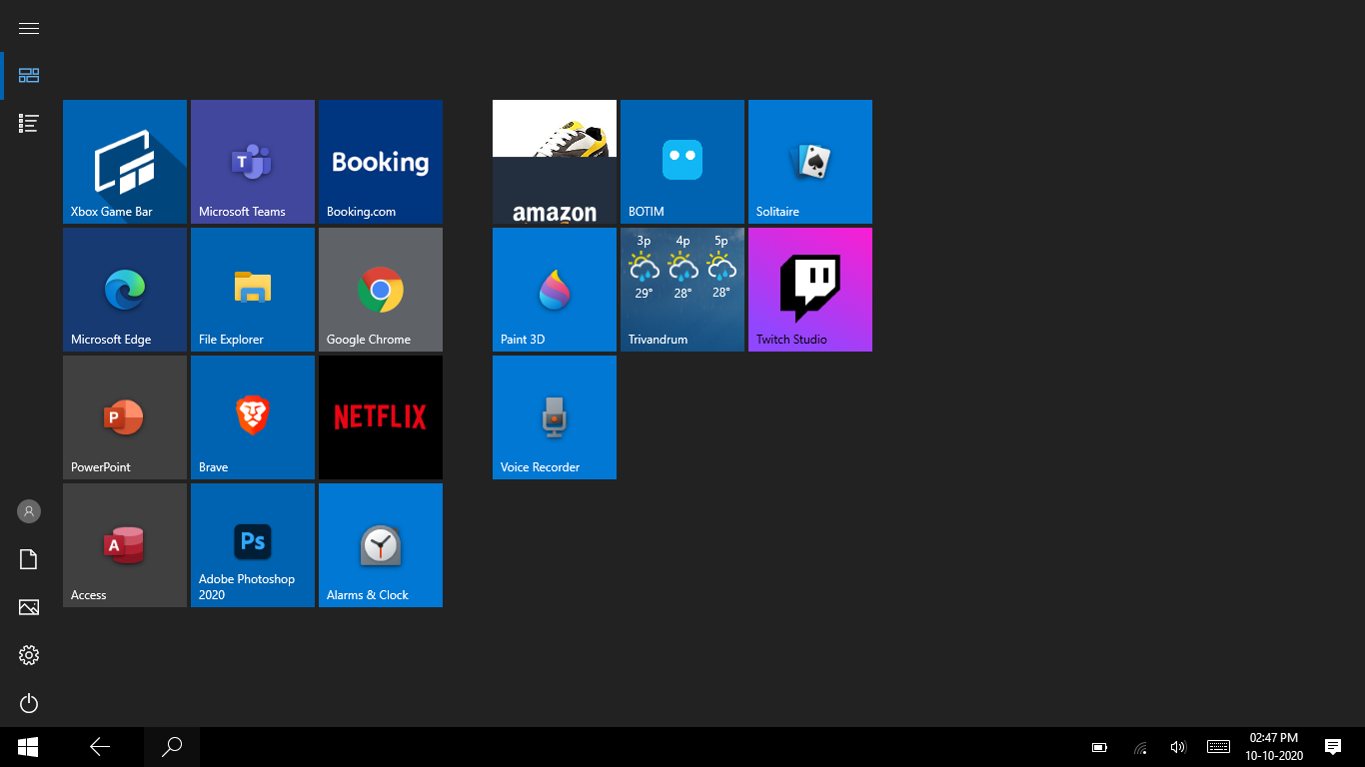Launch Paint 3D tile
Viewport: 1365px width, 767px height.
555,290
